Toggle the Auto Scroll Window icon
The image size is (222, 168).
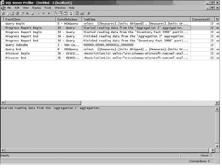(70, 14)
